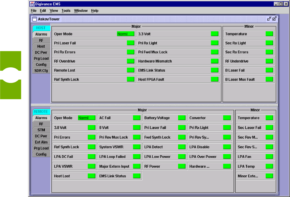Screen dimensions: 290x197
Task: Switch to the HOST Config tab
Action: (x=41, y=65)
